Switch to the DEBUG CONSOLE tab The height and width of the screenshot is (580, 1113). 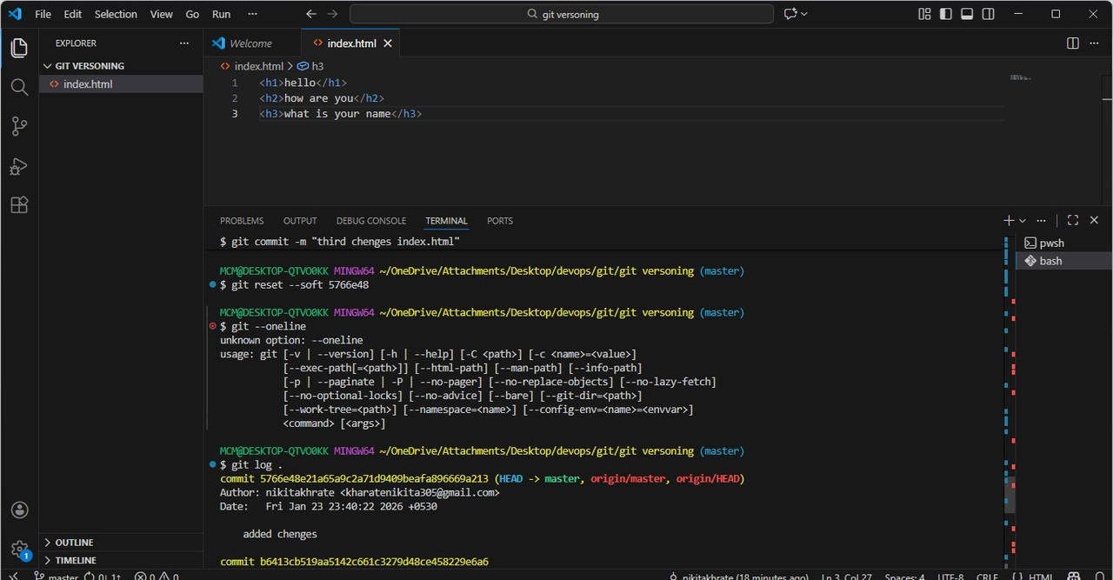tap(371, 221)
